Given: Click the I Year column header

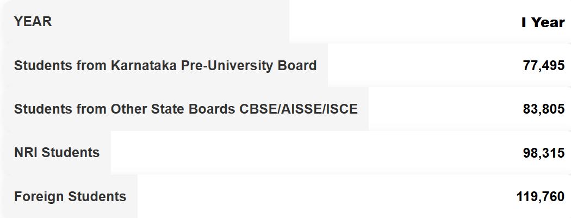Looking at the screenshot, I should click(543, 22).
